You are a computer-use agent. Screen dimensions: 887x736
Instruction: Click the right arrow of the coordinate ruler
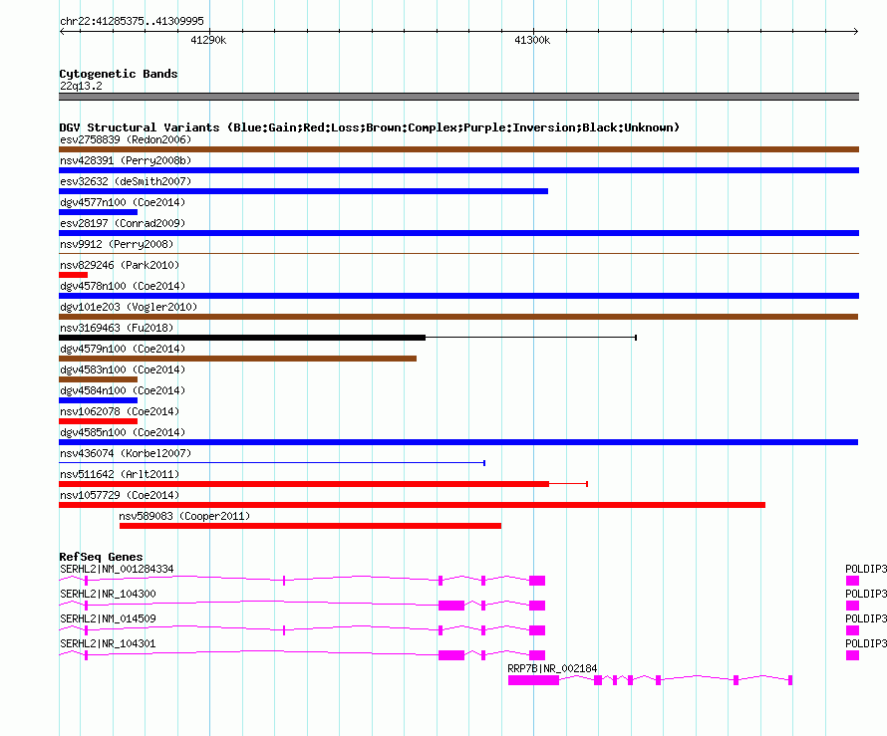coord(856,32)
